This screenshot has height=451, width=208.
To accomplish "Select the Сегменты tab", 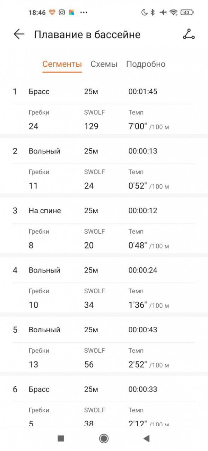I will pos(62,64).
